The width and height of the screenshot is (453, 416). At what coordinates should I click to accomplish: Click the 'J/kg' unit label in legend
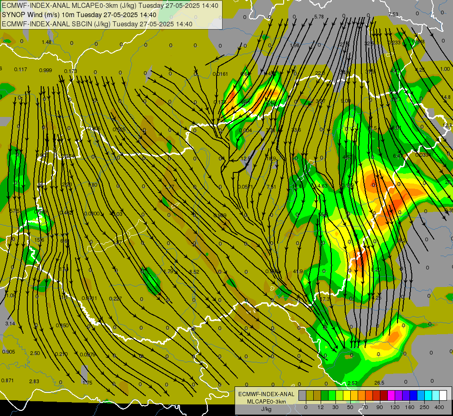click(267, 409)
